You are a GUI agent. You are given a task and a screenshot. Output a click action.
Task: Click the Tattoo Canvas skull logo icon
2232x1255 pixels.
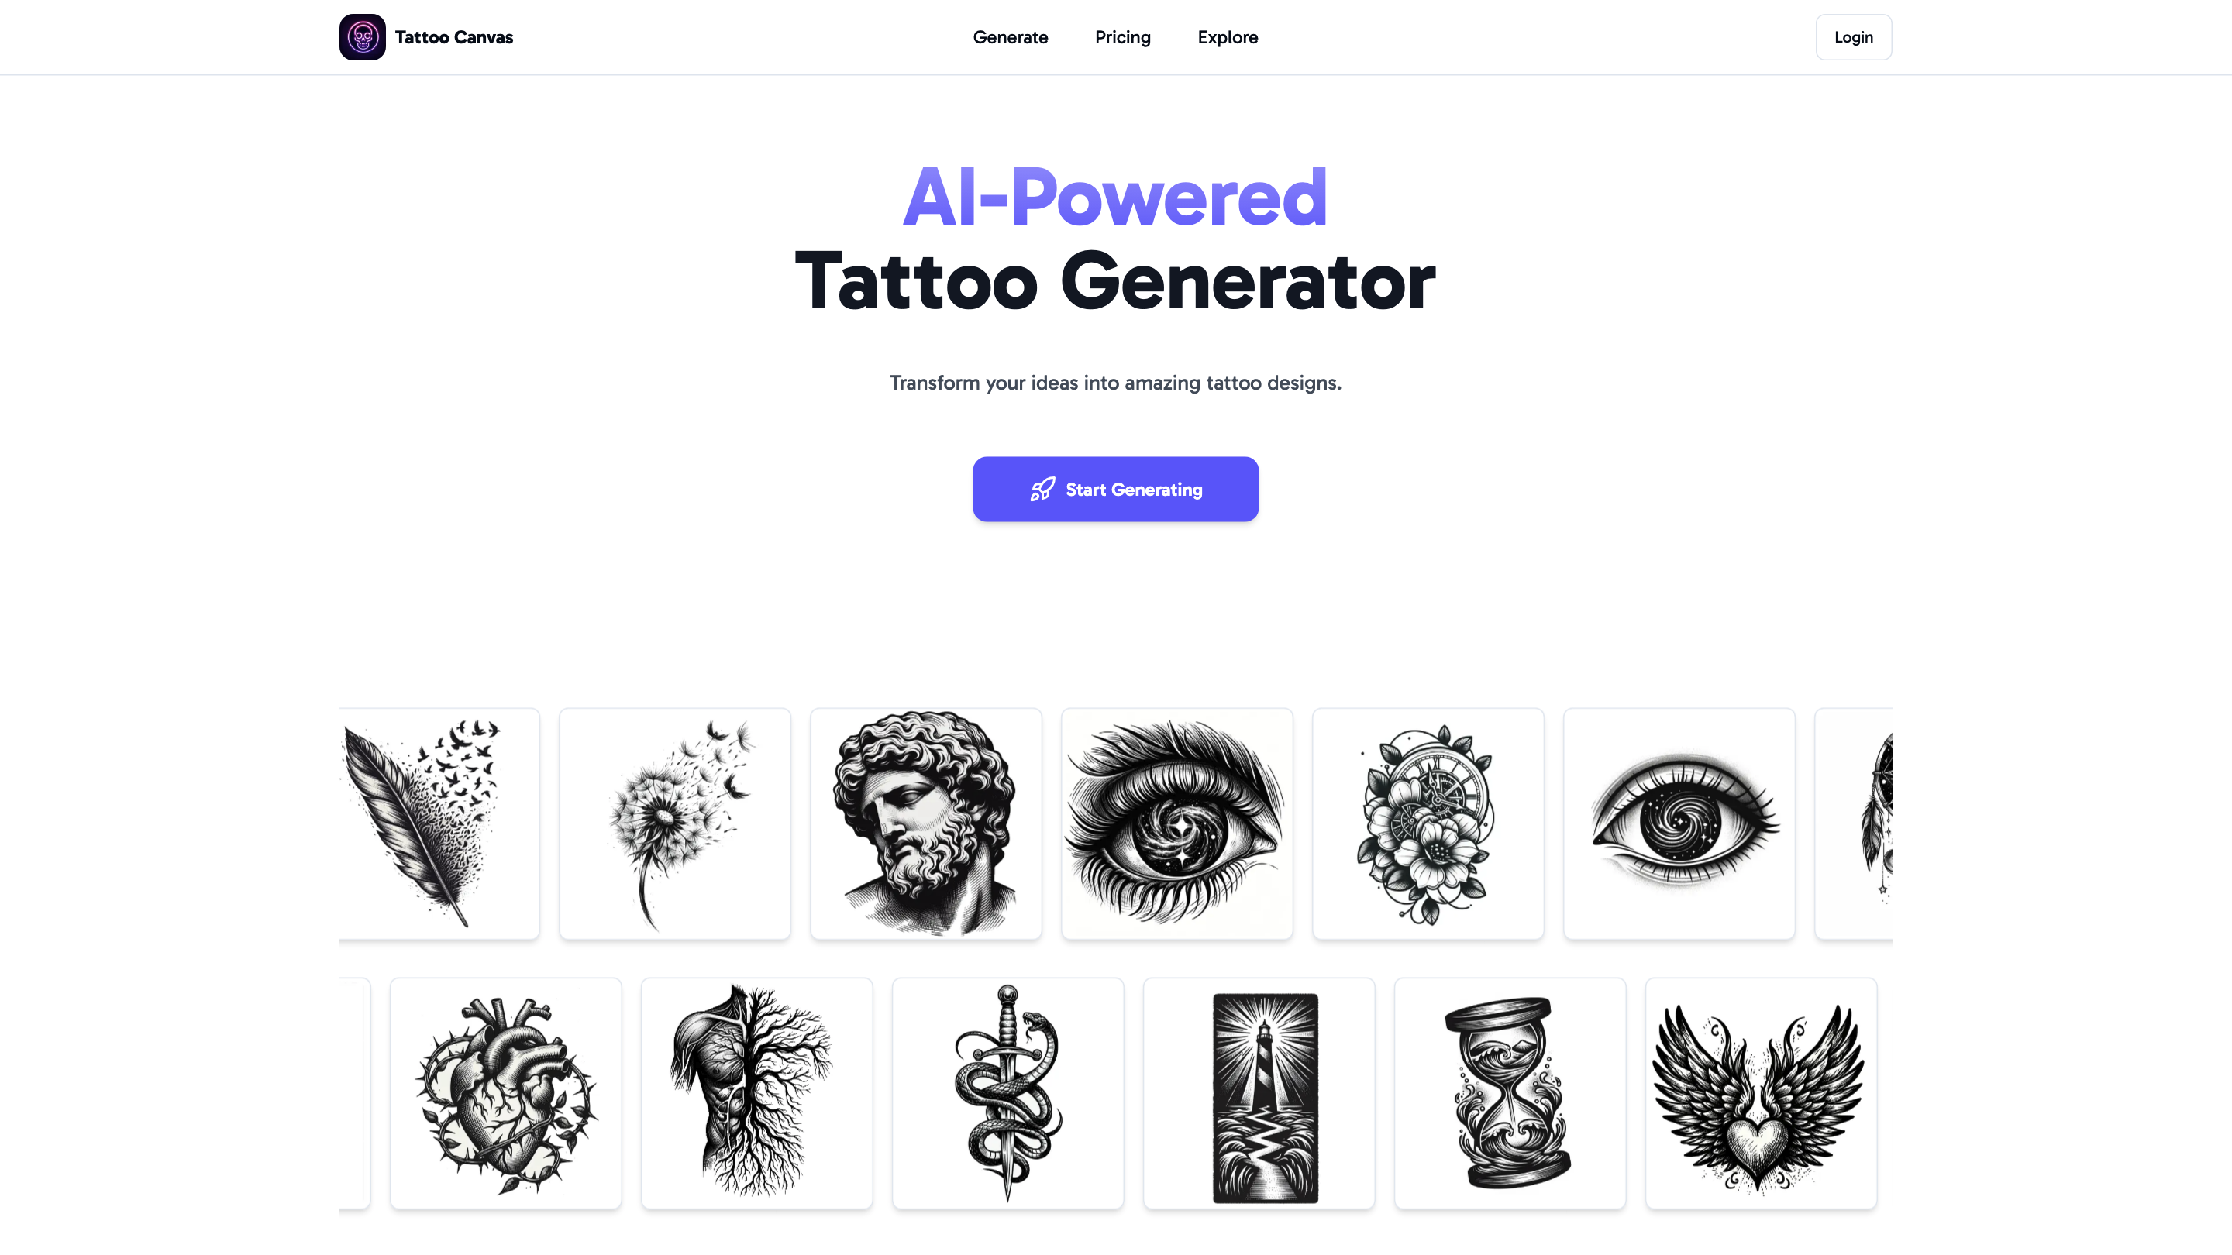(x=362, y=37)
